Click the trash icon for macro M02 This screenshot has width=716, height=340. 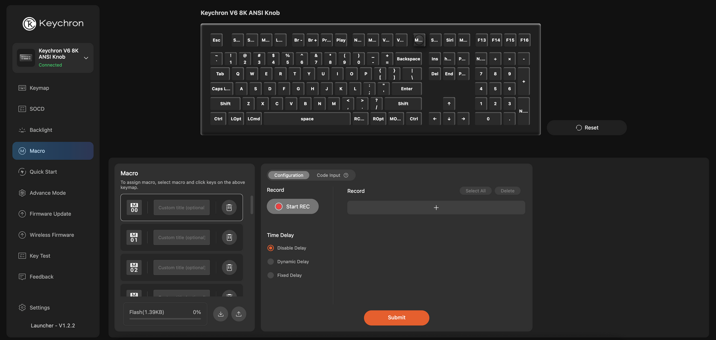(229, 268)
